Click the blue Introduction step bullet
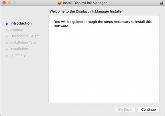This screenshot has width=165, height=116. pos(7,24)
